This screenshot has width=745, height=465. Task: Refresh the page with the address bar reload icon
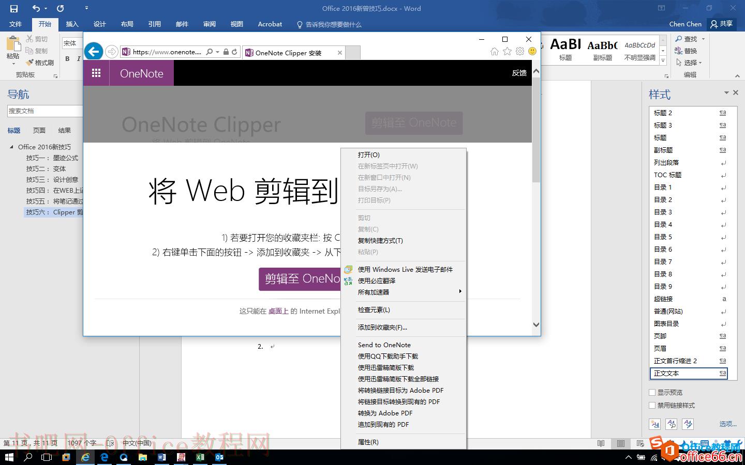(x=234, y=52)
